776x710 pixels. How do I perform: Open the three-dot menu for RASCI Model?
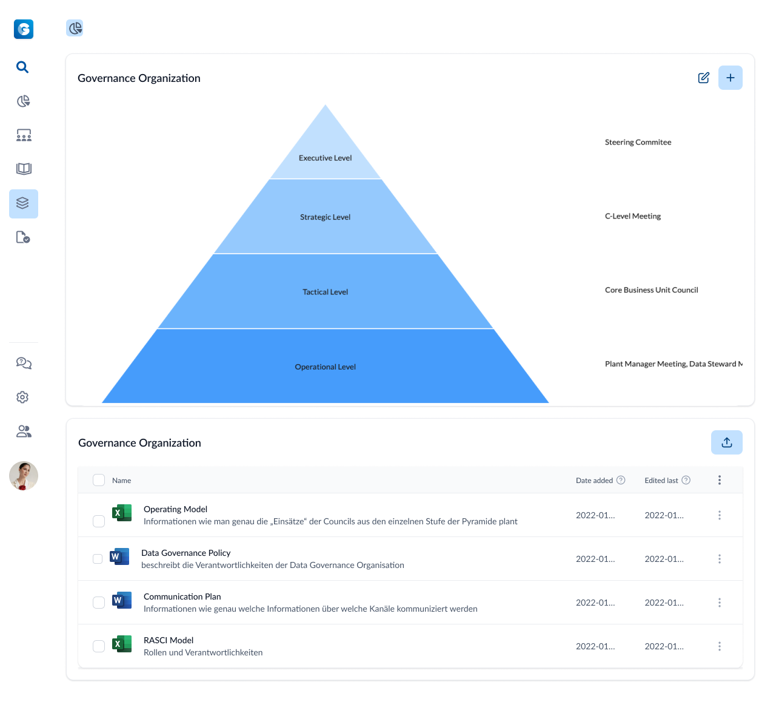coord(720,646)
